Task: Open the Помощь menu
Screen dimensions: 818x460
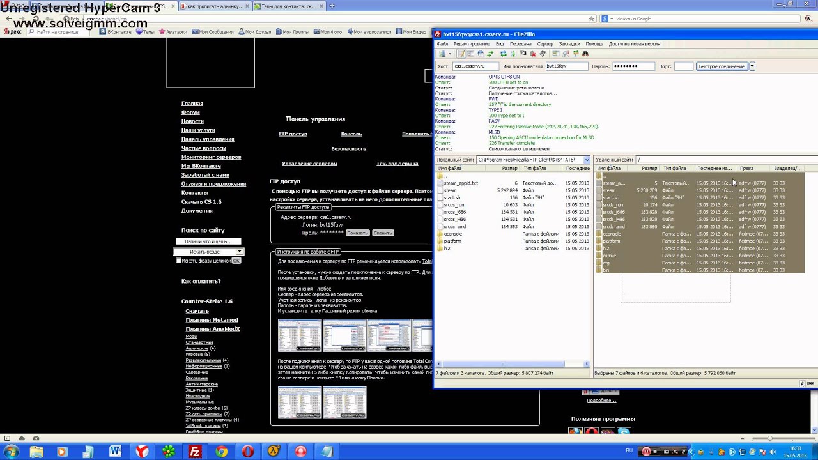Action: tap(594, 44)
